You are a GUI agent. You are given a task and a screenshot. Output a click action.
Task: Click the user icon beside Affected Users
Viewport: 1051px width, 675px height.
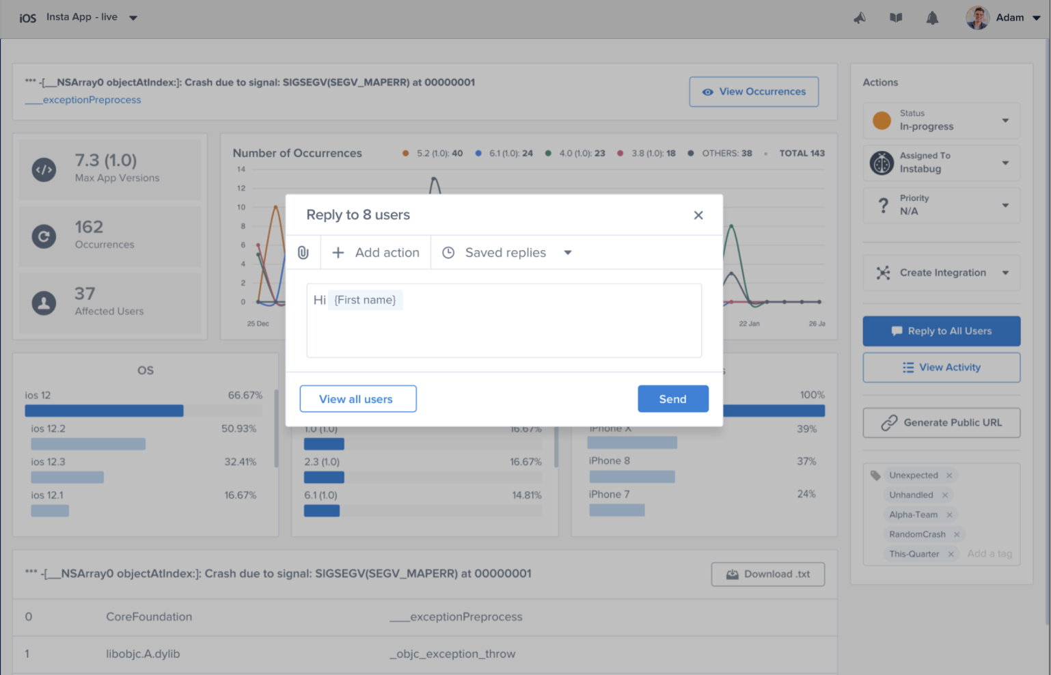coord(44,303)
